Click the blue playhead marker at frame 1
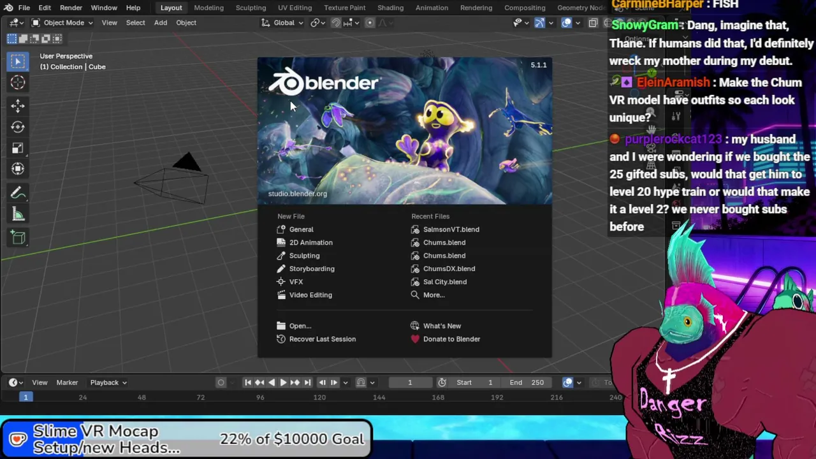The width and height of the screenshot is (816, 459). pyautogui.click(x=25, y=397)
